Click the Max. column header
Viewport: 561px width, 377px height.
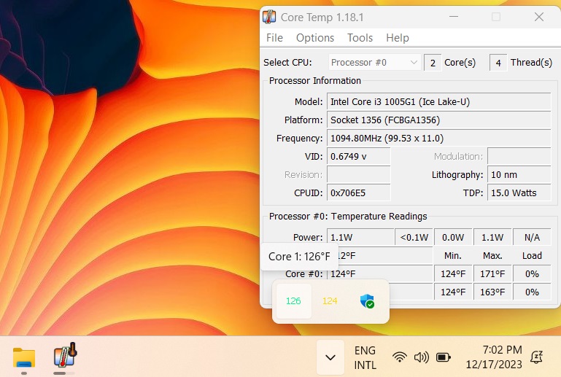pos(492,255)
